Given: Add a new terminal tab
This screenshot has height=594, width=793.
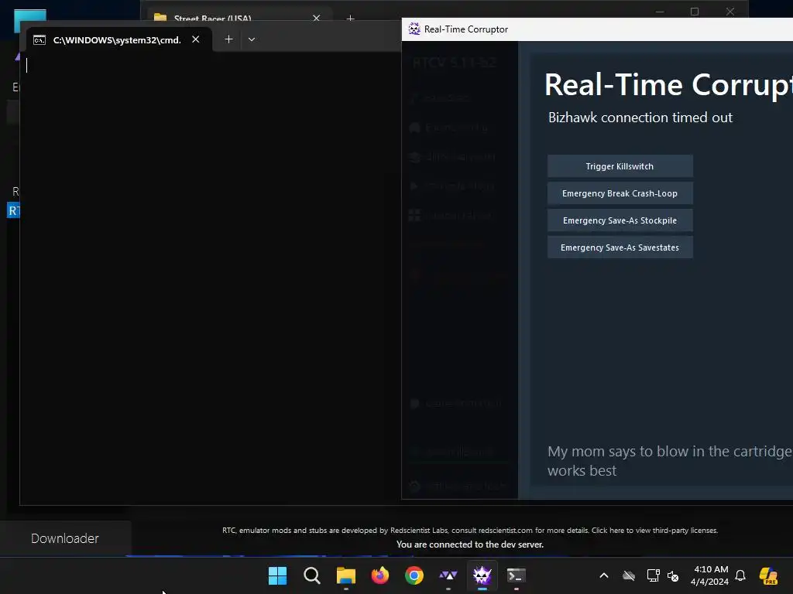Looking at the screenshot, I should click(228, 39).
